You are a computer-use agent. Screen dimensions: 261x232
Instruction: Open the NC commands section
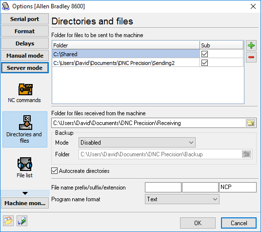pos(24,93)
